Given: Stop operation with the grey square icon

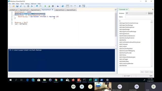Looking at the screenshot, I should click(53, 6).
